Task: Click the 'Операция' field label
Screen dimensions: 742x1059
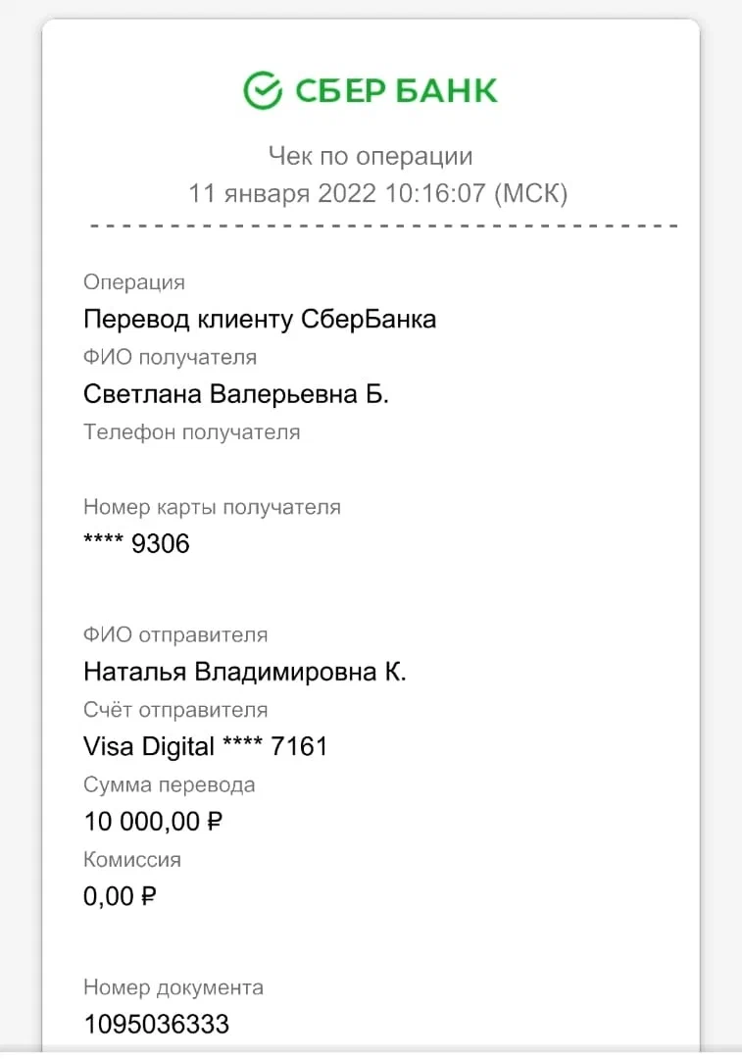Action: pyautogui.click(x=133, y=282)
